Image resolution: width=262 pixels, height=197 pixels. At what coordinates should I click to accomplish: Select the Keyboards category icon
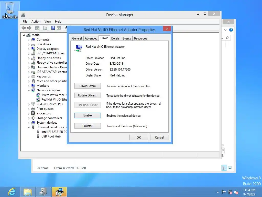coord(33,76)
